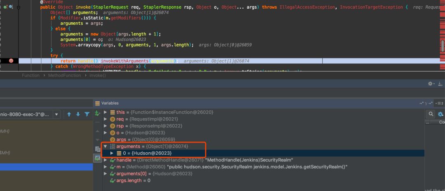Image resolution: width=445 pixels, height=191 pixels.
Task: Select the highlighted blue stack frame row
Action: [x=47, y=167]
